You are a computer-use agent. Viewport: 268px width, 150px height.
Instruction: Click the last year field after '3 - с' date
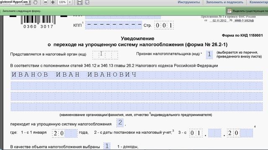pyautogui.click(x=247, y=133)
